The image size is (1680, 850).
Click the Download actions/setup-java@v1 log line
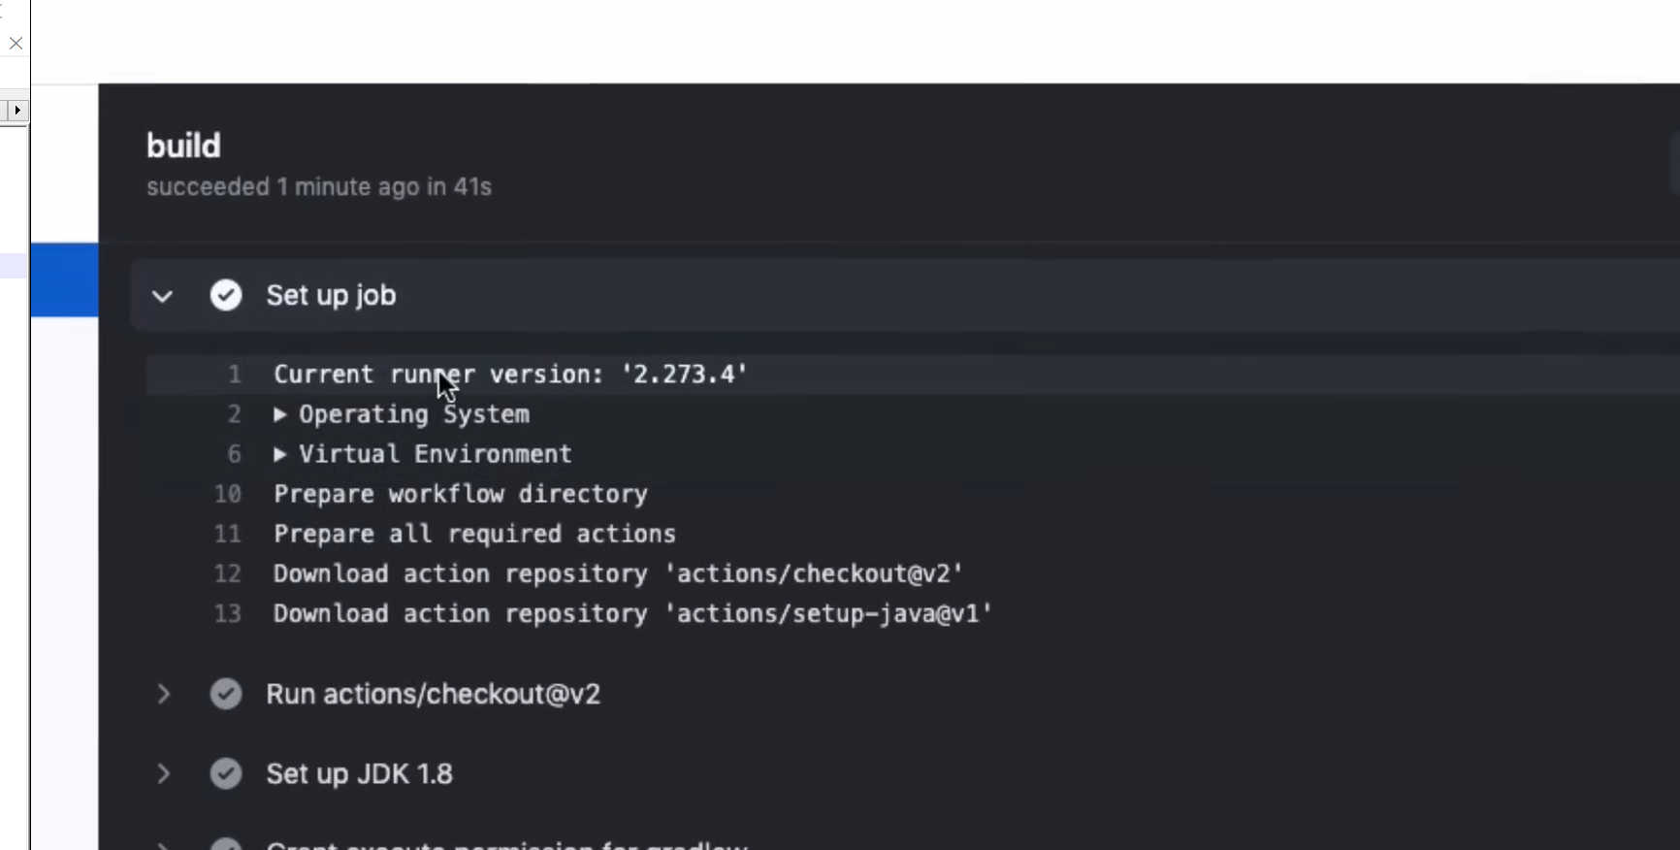click(632, 613)
